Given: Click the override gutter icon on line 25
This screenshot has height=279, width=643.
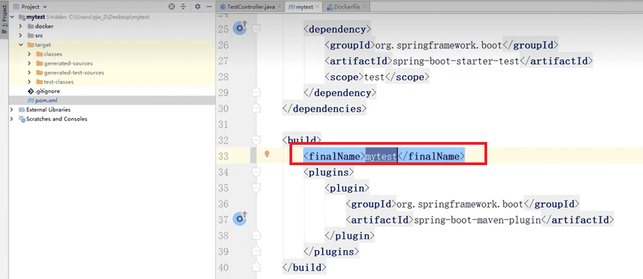Looking at the screenshot, I should click(x=240, y=28).
